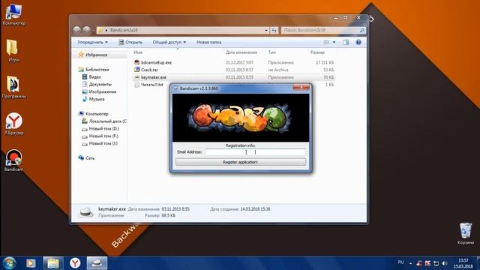Sort by the Имя column header
Image resolution: width=480 pixels, height=270 pixels.
pos(138,52)
